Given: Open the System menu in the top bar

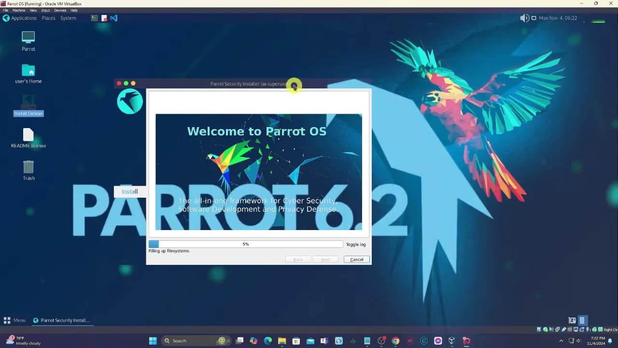Looking at the screenshot, I should [x=68, y=18].
